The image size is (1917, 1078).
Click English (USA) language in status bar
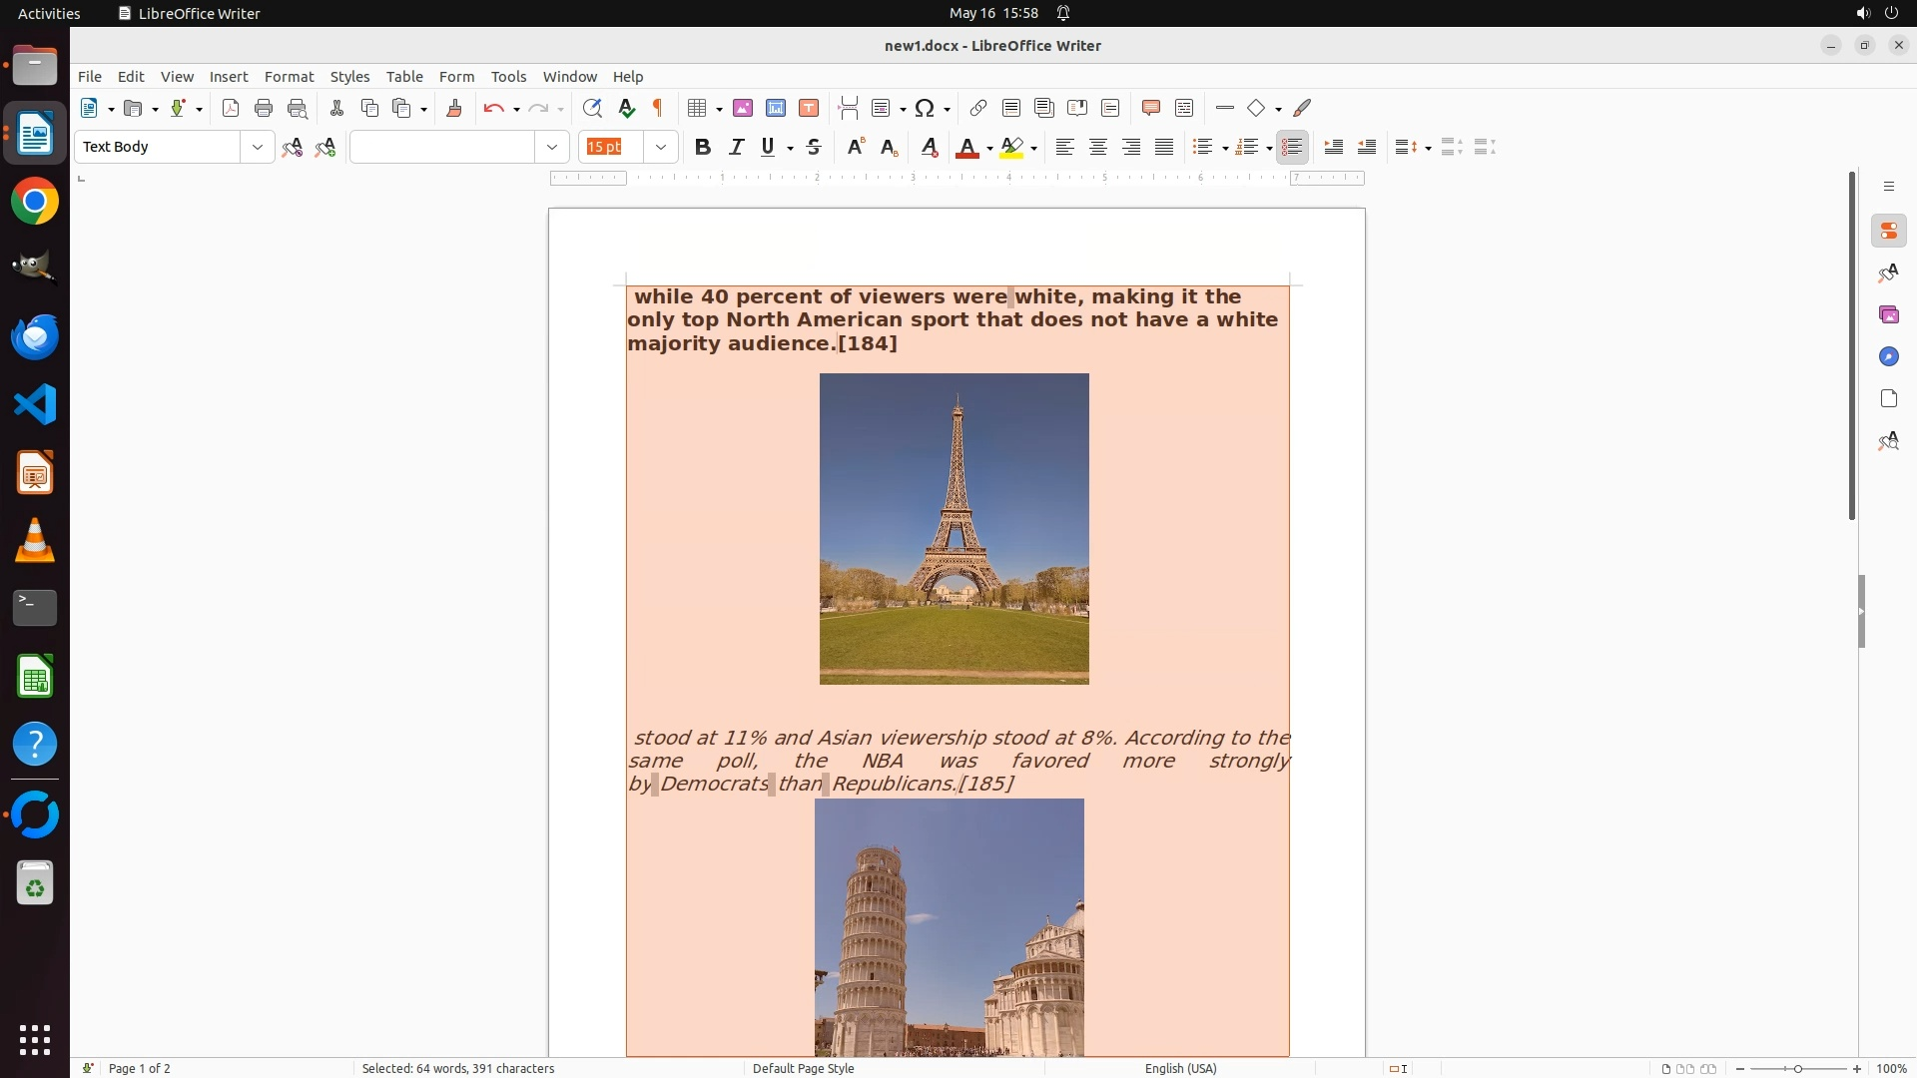click(1180, 1068)
